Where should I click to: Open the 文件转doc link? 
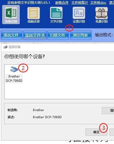tap(98, 3)
